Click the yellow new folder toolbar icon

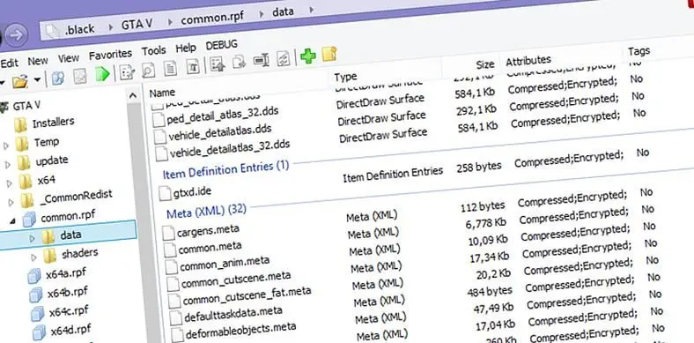pos(329,54)
